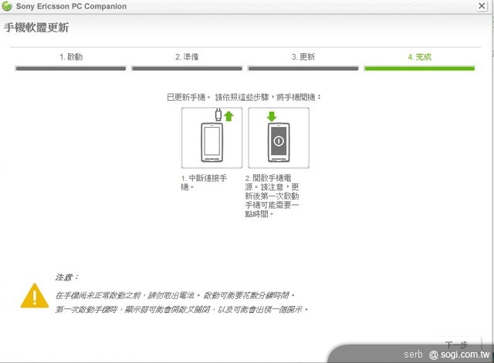The height and width of the screenshot is (363, 494).
Task: Click the power symbol on phone screen
Action: pyautogui.click(x=278, y=142)
